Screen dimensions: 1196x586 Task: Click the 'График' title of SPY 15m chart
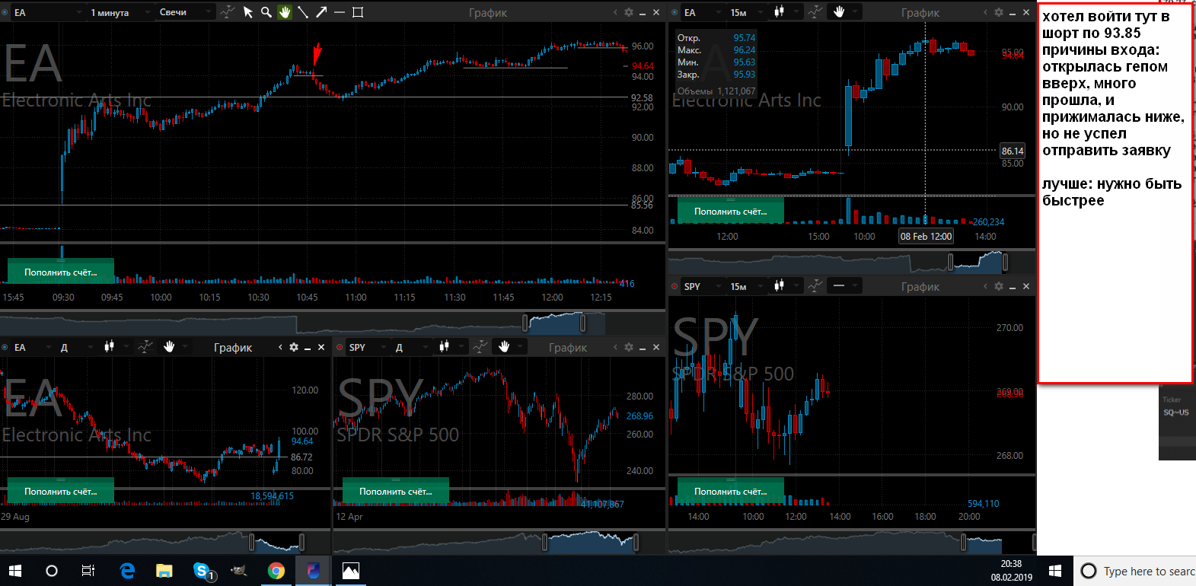click(920, 286)
